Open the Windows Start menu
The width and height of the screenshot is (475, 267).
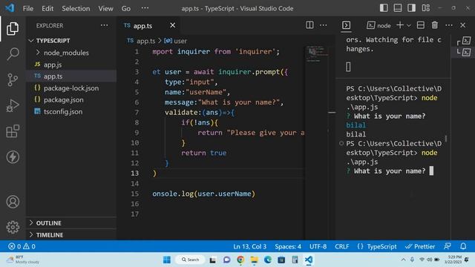pos(166,260)
